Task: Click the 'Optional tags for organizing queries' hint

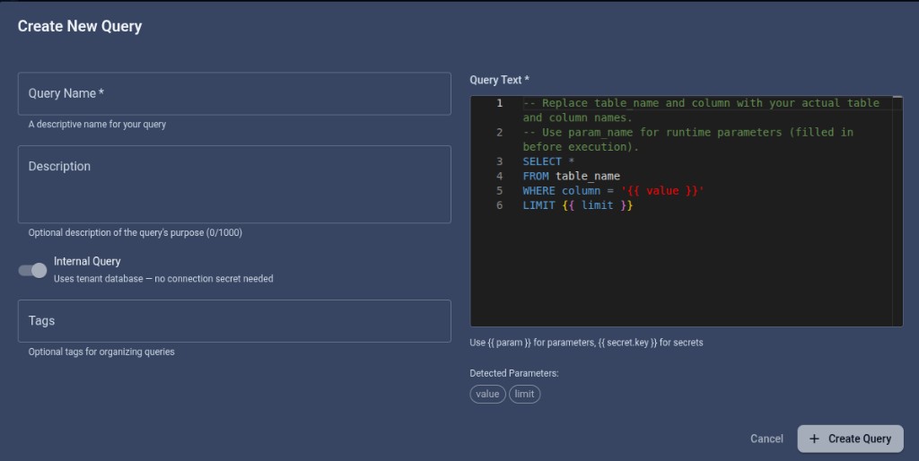Action: tap(101, 352)
